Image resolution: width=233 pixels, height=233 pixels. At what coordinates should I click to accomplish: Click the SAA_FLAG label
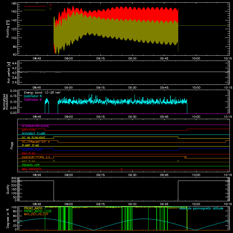[29, 153]
